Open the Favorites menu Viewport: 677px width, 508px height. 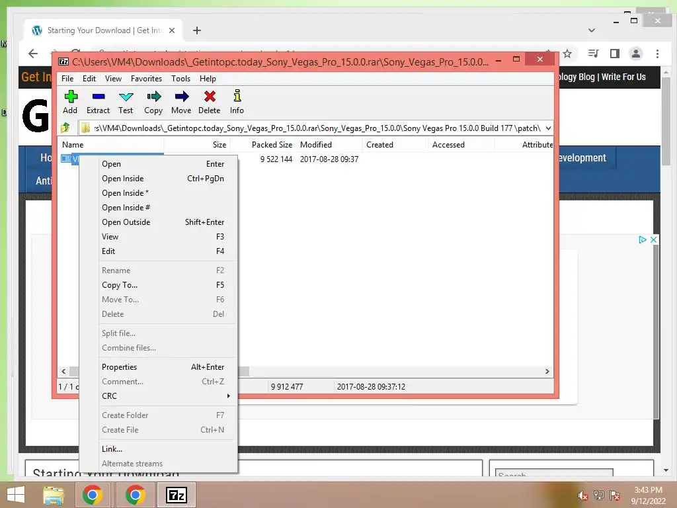146,79
